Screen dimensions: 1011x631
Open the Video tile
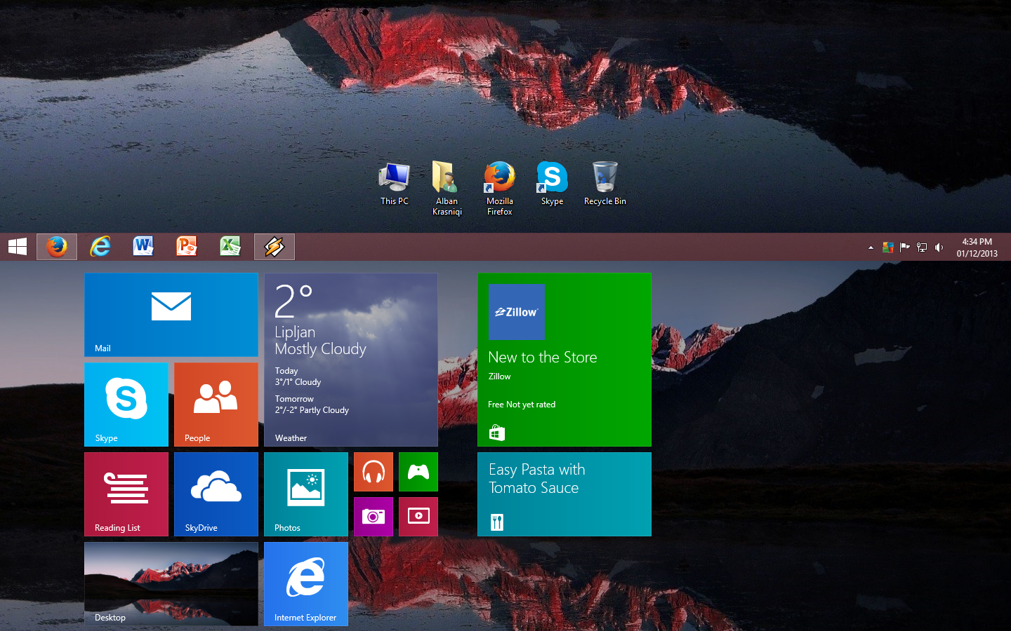pyautogui.click(x=418, y=517)
